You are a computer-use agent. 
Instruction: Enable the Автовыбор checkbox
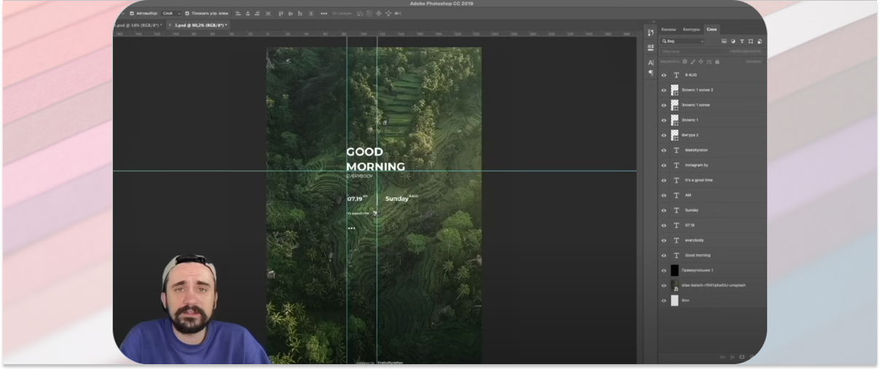pos(132,13)
